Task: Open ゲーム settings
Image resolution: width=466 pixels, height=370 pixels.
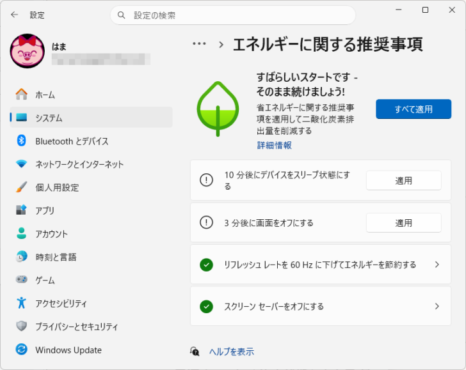Action: pyautogui.click(x=92, y=279)
